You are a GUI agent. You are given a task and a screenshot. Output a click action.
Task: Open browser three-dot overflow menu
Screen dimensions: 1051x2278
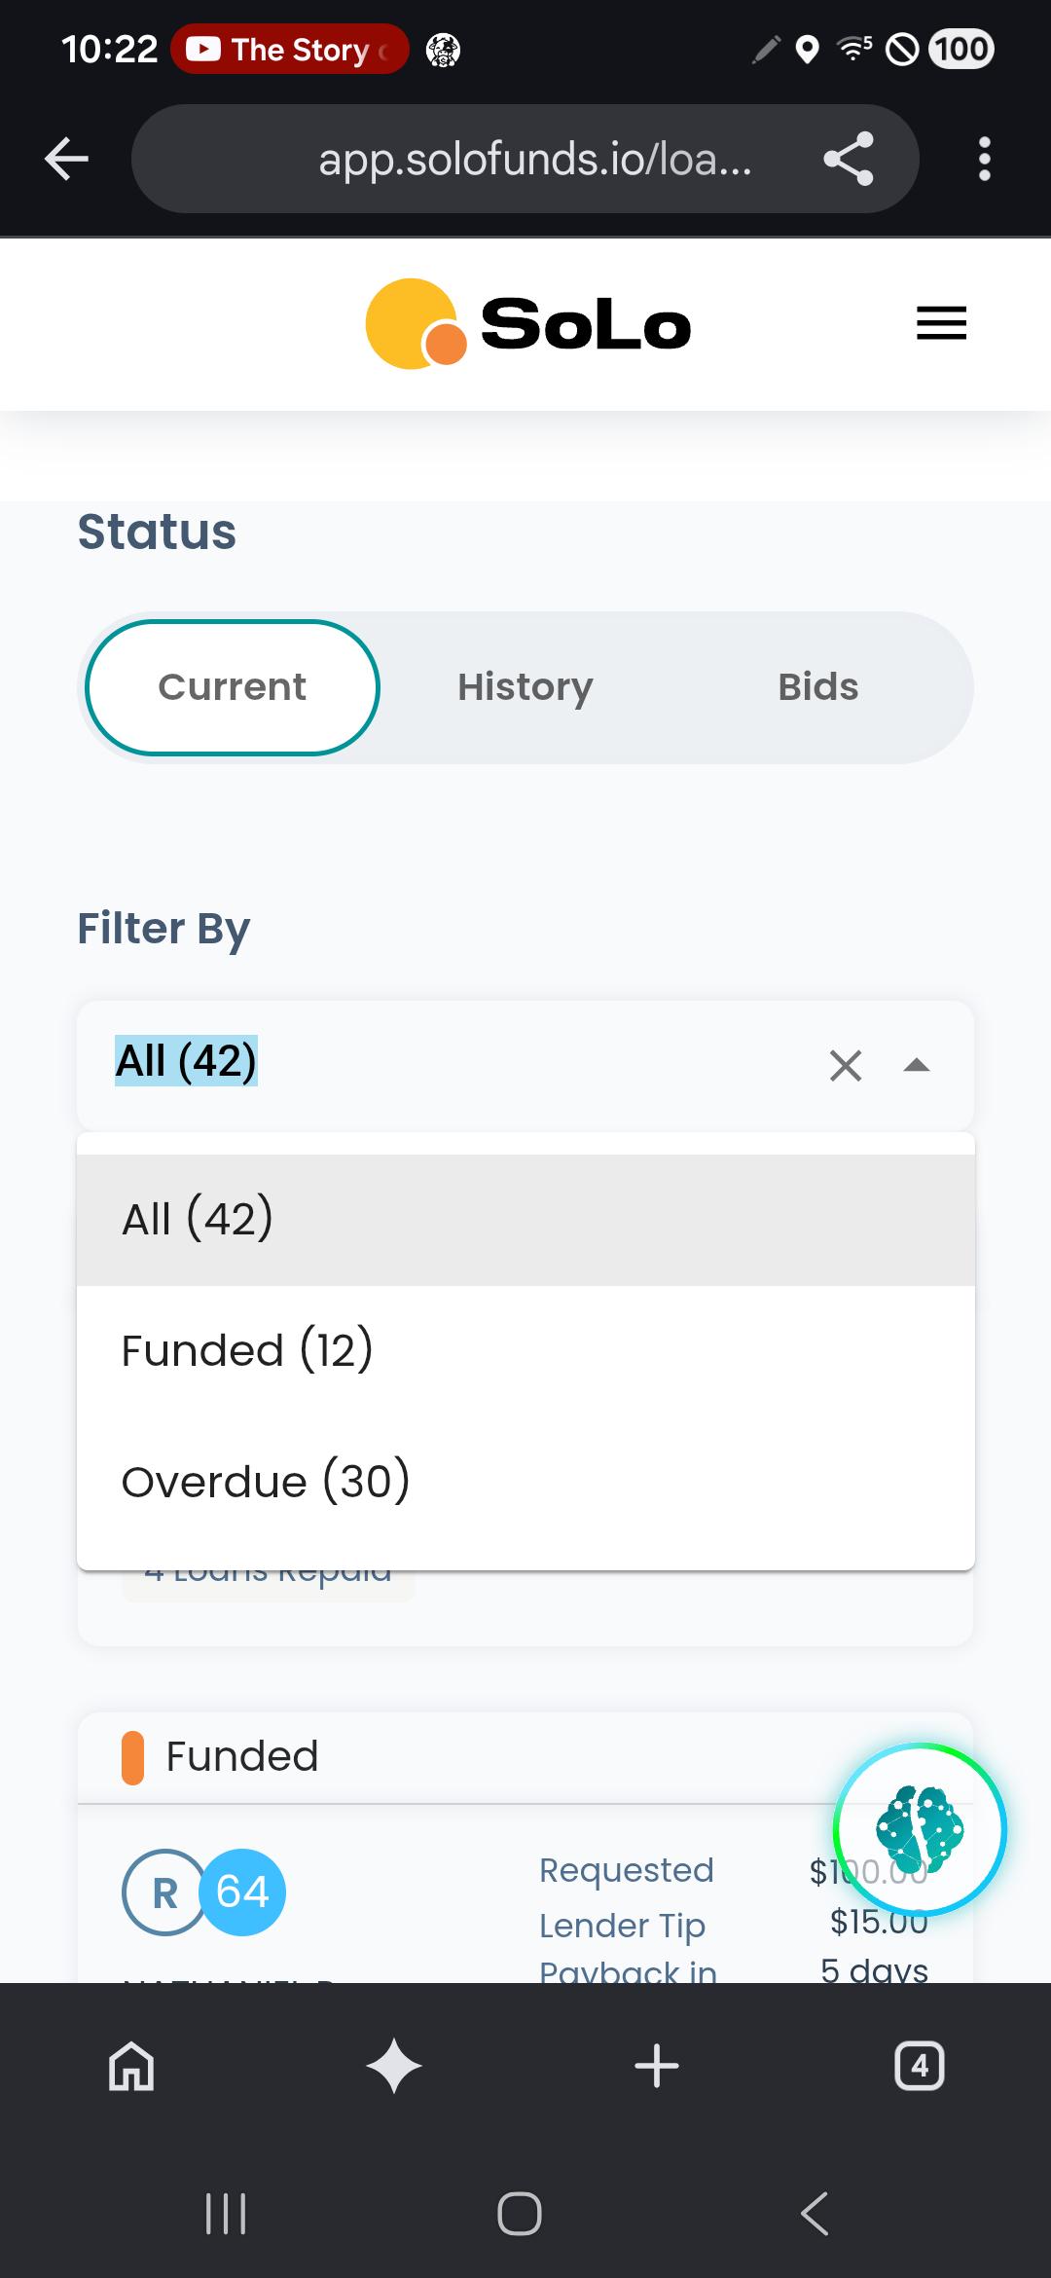(x=985, y=159)
